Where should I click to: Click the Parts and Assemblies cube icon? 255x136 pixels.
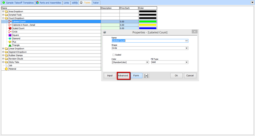click(x=37, y=3)
